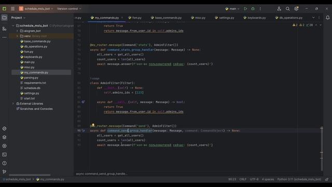This screenshot has width=332, height=187.
Task: Click the UTF-8 encoding status
Action: point(254,179)
